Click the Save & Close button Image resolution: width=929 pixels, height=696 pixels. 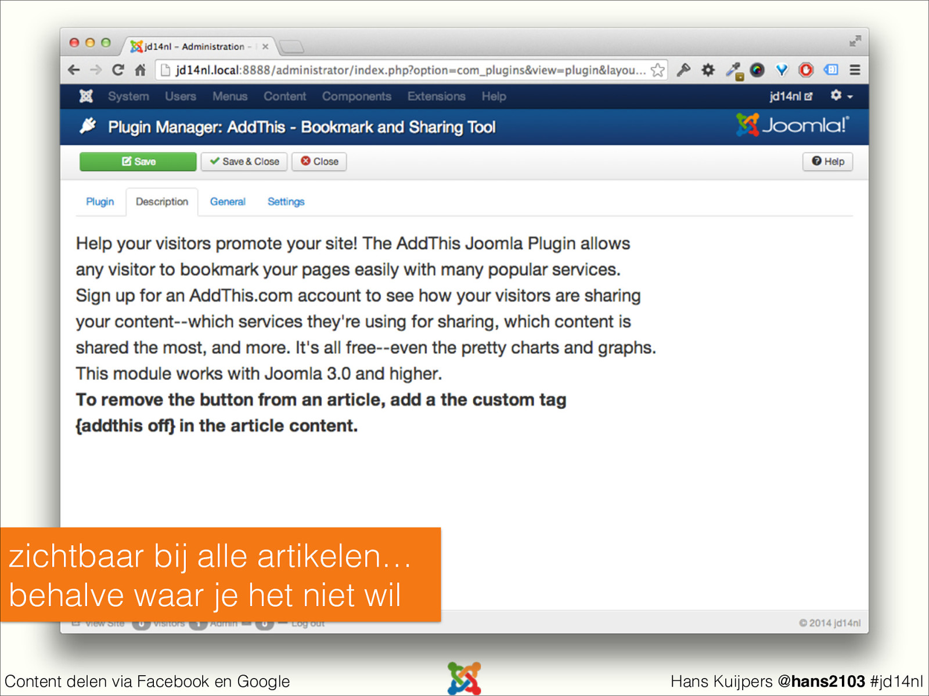tap(244, 162)
